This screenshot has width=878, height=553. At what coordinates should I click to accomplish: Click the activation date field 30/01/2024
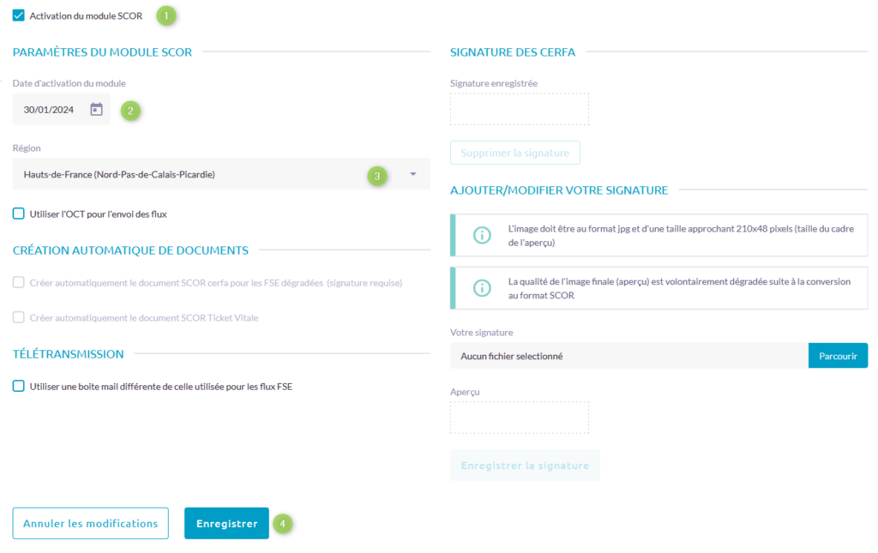tap(49, 110)
